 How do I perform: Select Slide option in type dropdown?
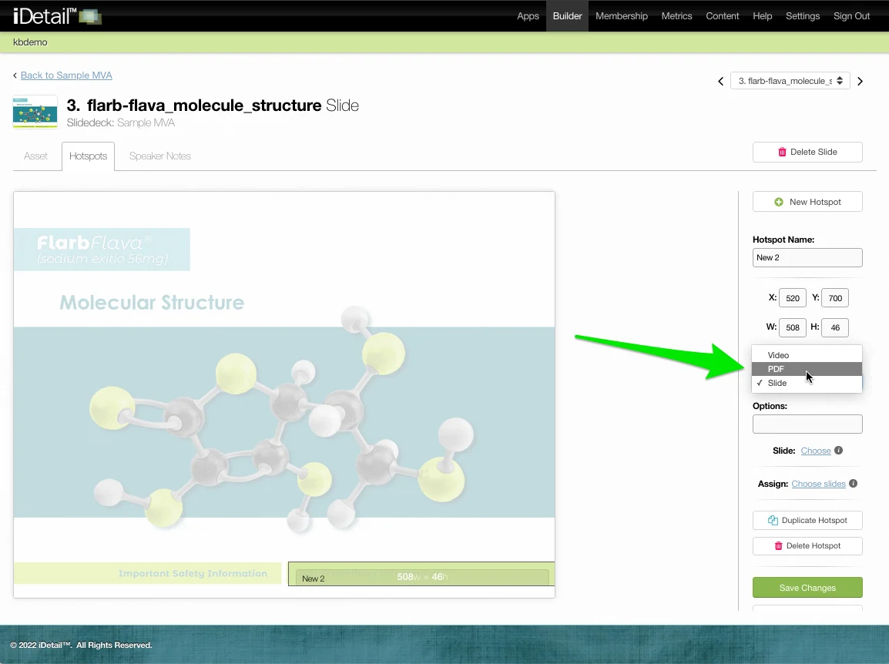[807, 384]
